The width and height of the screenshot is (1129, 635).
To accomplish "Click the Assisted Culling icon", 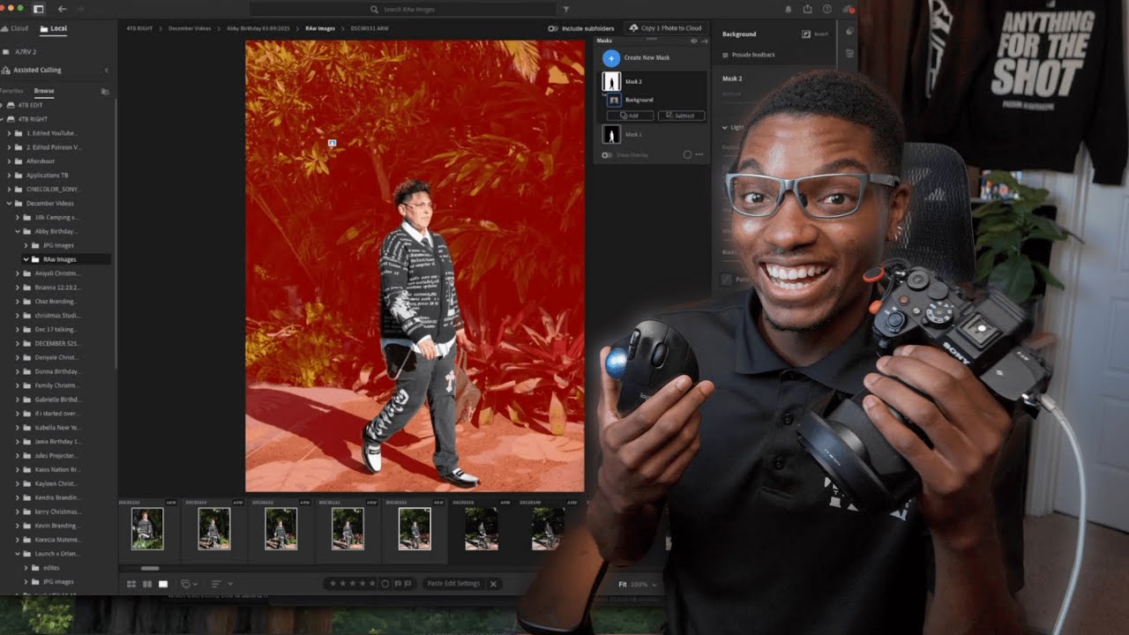I will click(7, 70).
